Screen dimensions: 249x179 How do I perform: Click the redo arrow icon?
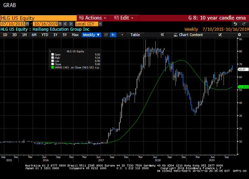[x=243, y=24]
